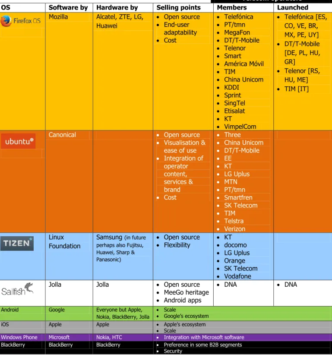This screenshot has width=332, height=355.
Task: Click 'Security' selling point in BlackBerry row
Action: [x=173, y=351]
